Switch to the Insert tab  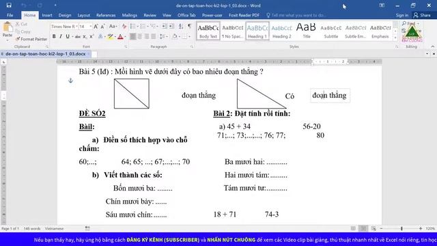(47, 15)
